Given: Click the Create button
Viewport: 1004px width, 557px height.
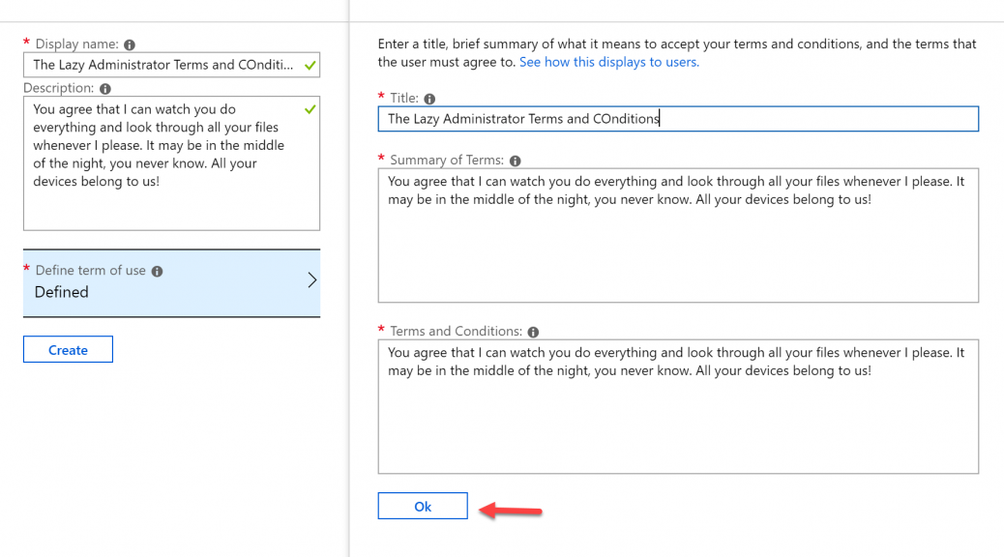Looking at the screenshot, I should pyautogui.click(x=68, y=349).
